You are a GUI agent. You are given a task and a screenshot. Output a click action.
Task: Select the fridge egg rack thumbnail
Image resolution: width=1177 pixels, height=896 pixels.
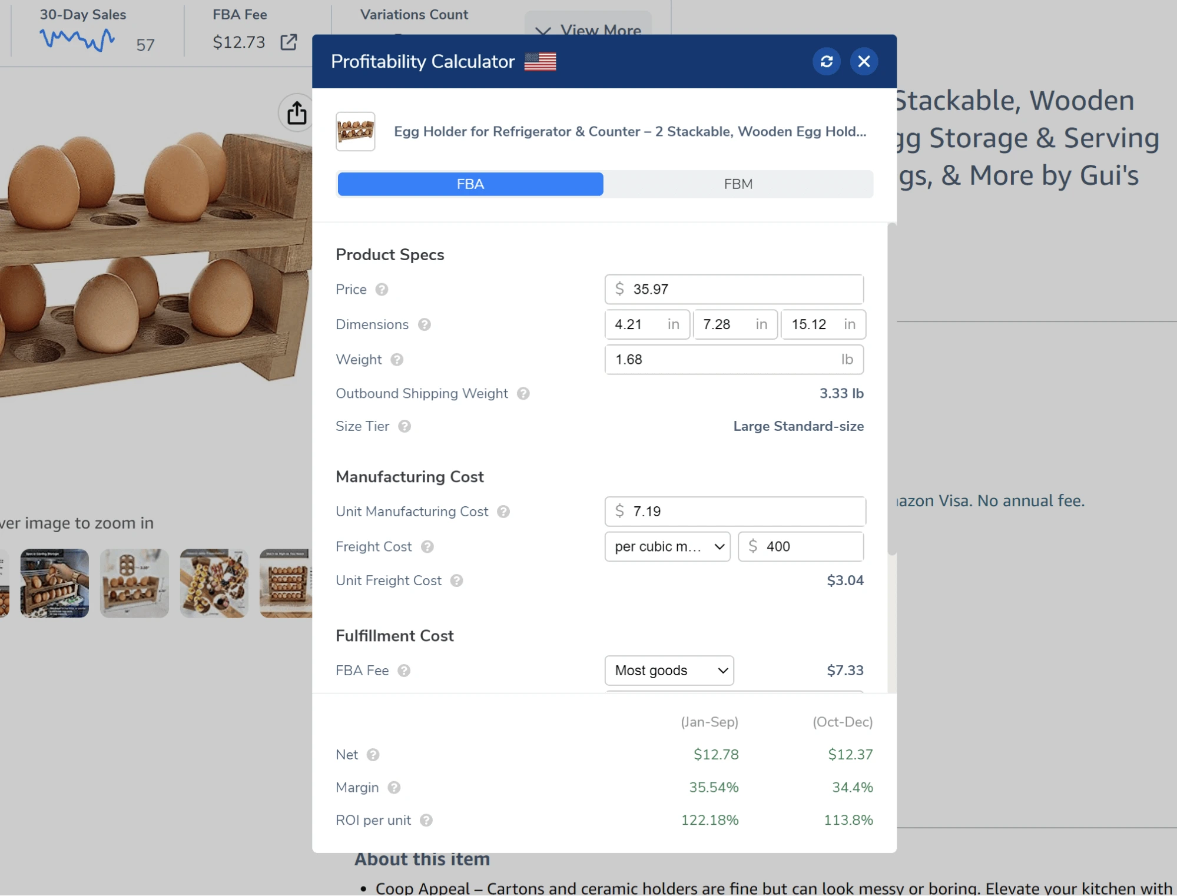54,583
